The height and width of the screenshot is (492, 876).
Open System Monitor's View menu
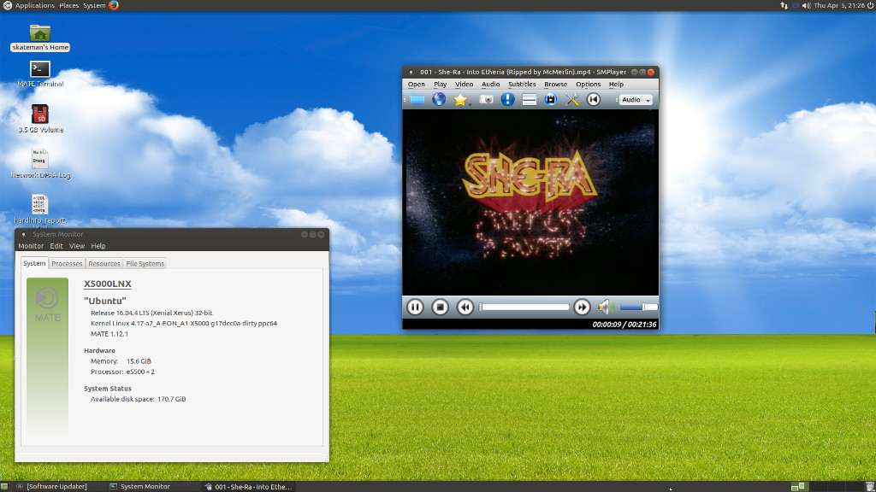76,246
